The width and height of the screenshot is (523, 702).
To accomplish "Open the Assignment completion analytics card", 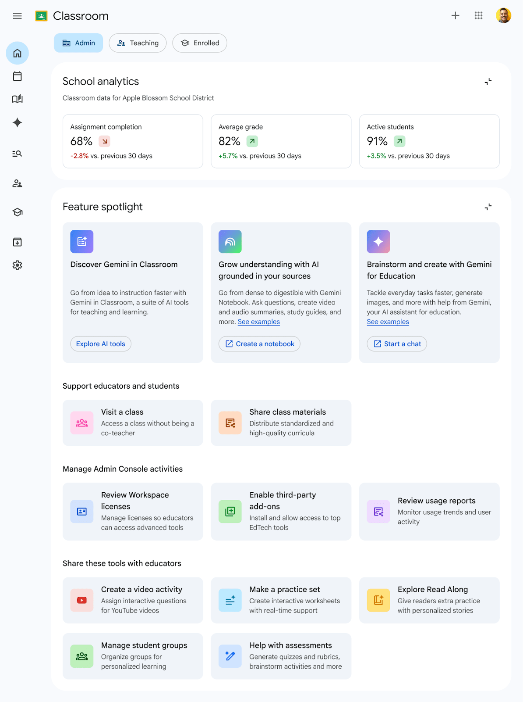I will pos(133,141).
